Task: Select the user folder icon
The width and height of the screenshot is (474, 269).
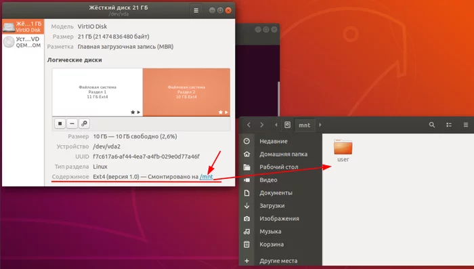Action: tap(343, 147)
